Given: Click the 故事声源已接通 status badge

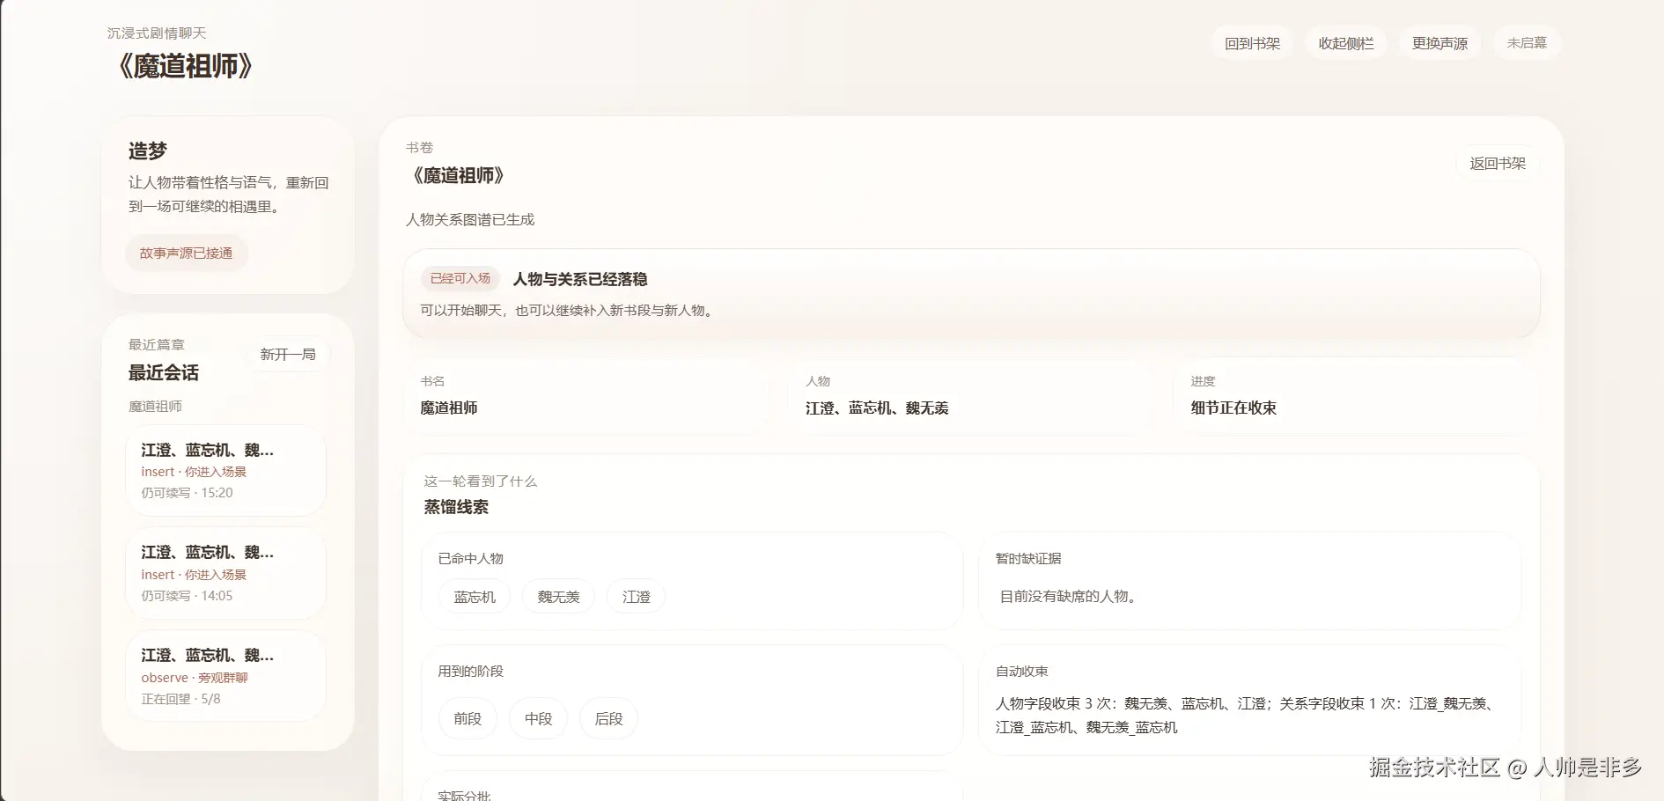Looking at the screenshot, I should pos(186,254).
